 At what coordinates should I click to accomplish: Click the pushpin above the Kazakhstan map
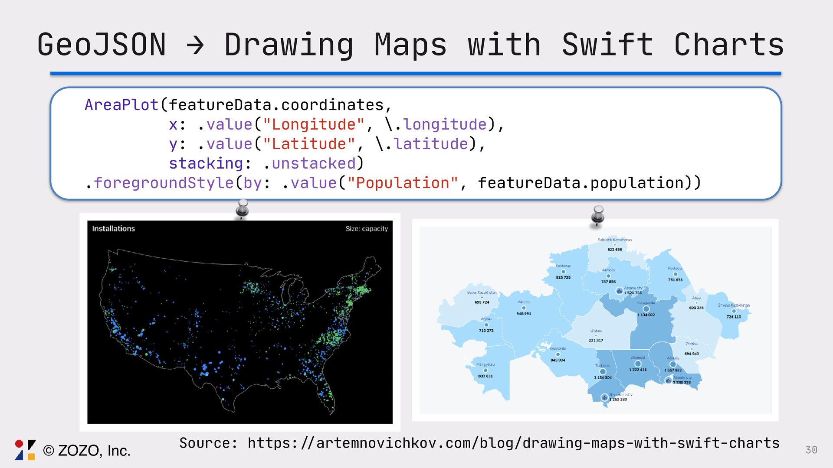[x=598, y=215]
